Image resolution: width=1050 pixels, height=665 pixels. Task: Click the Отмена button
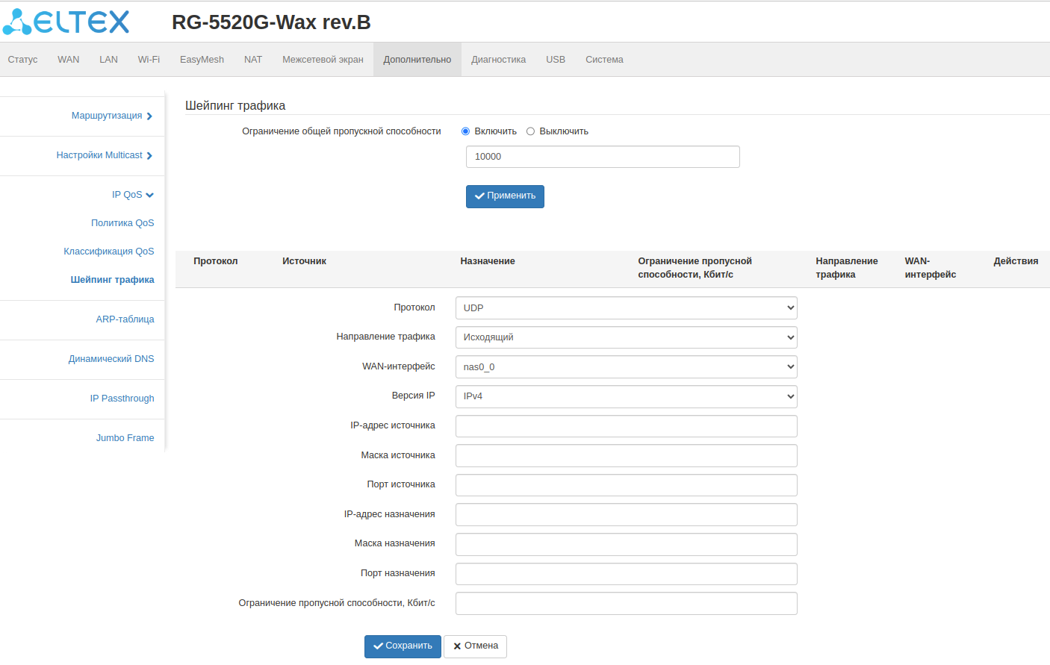(475, 646)
